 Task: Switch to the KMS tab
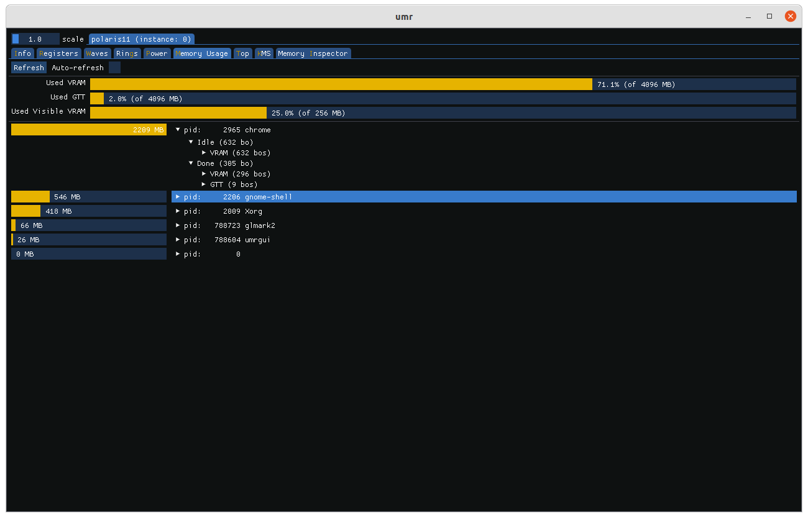click(x=264, y=53)
